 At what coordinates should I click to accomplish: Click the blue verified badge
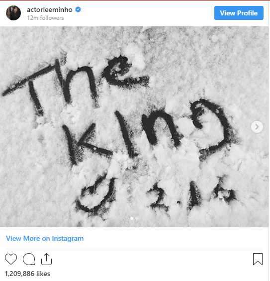pos(78,9)
